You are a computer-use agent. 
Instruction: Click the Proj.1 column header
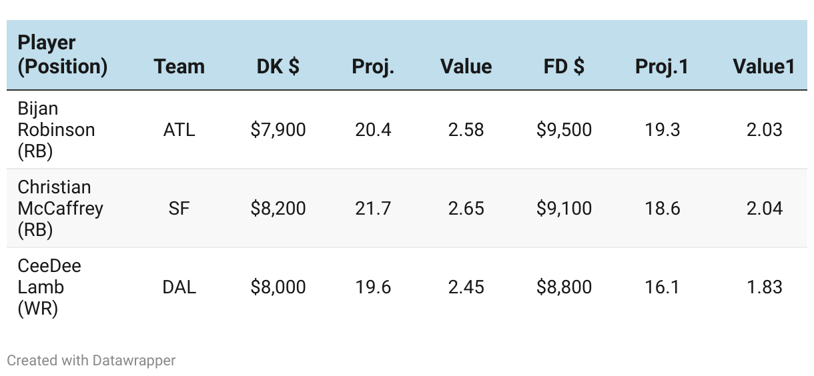(x=662, y=67)
